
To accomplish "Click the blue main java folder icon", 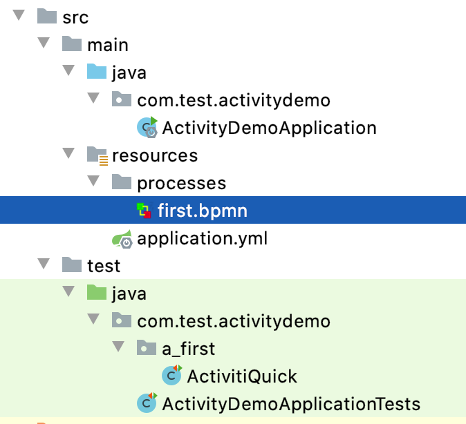I will 96,73.
